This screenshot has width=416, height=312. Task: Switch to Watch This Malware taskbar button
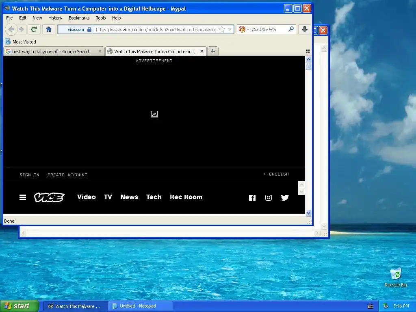tap(75, 306)
